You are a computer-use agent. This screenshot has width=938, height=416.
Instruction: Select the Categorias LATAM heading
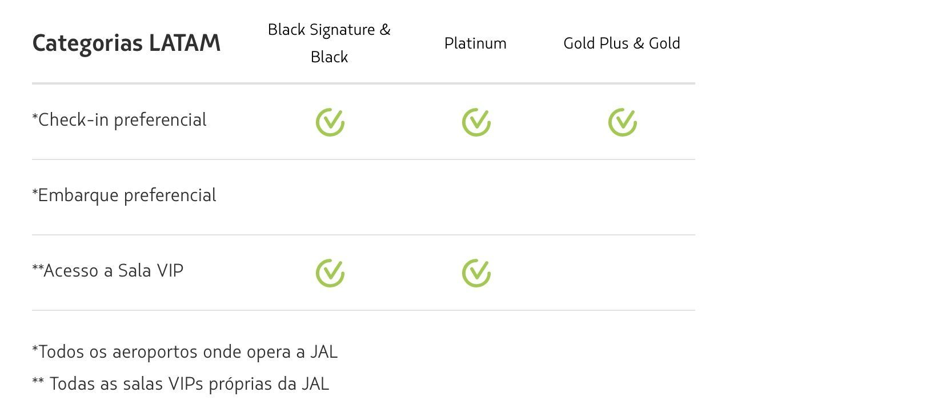tap(126, 43)
